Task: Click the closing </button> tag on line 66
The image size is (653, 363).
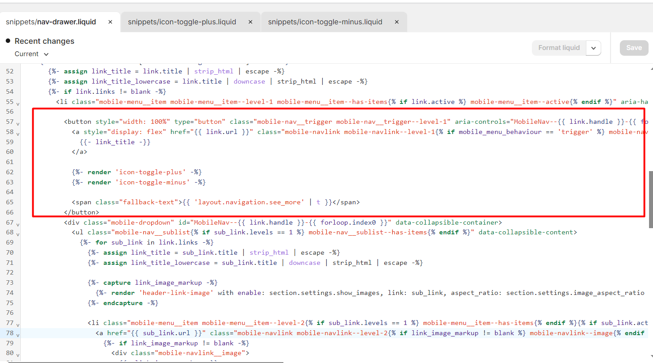Action: coord(82,212)
